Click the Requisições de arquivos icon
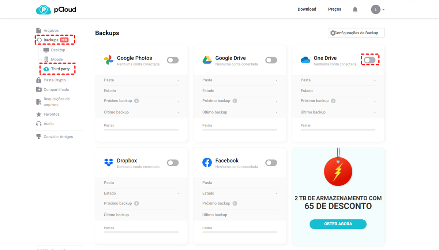This screenshot has width=439, height=250. point(39,102)
